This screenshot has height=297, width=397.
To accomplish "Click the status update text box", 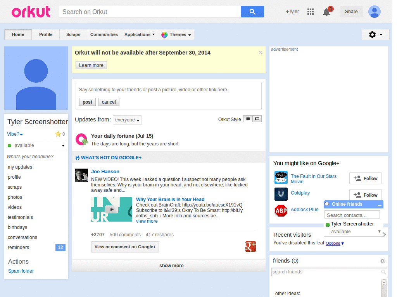I will click(x=169, y=90).
